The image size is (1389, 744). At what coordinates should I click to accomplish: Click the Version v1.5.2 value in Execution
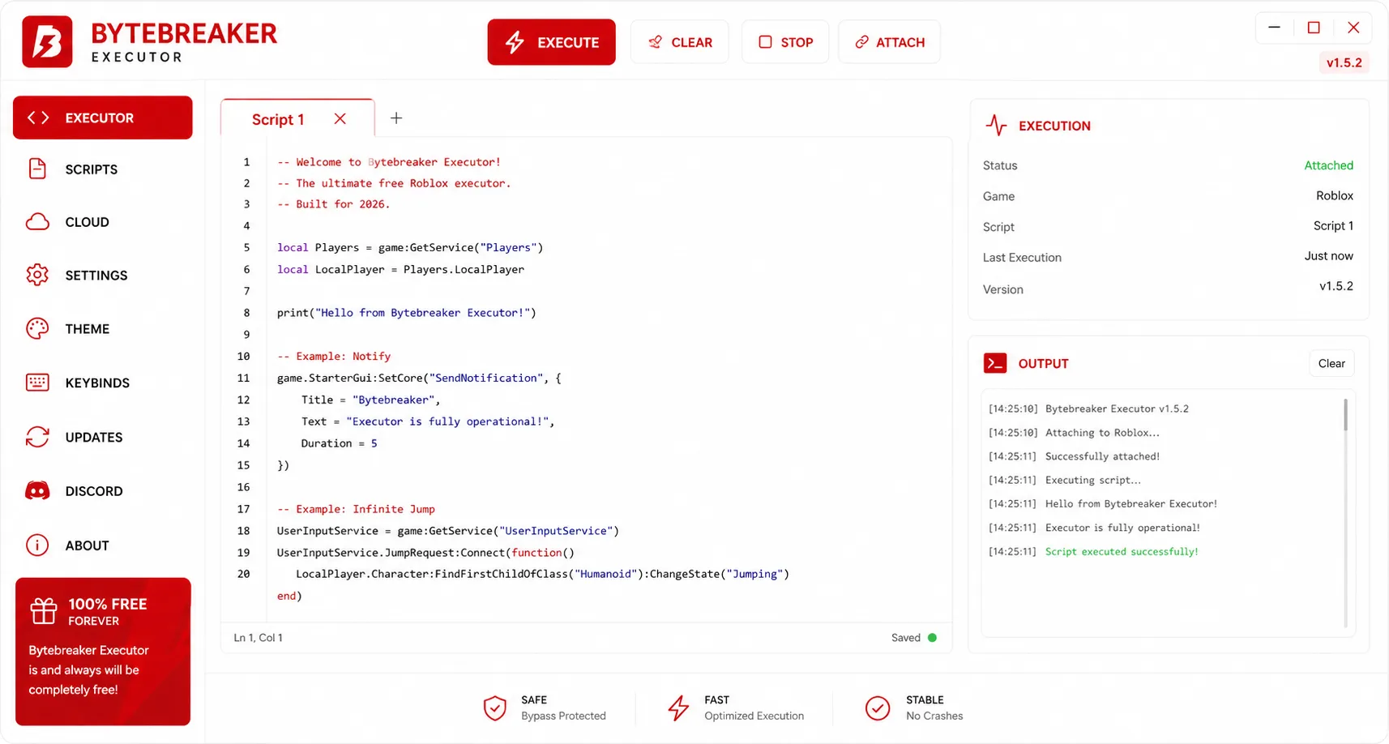coord(1336,286)
